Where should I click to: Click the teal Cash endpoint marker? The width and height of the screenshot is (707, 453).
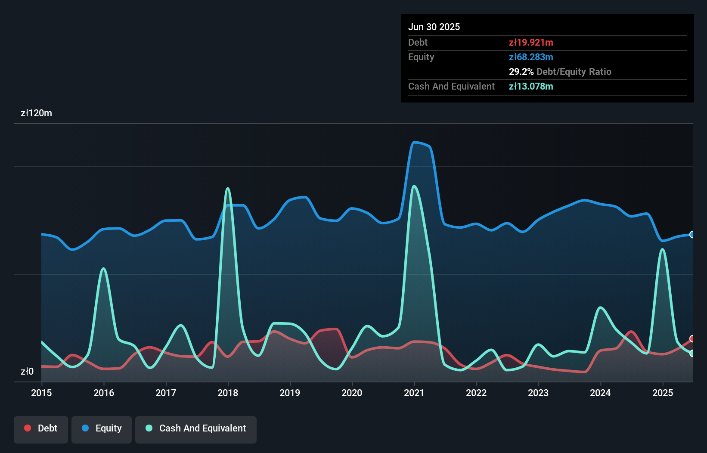tap(692, 353)
